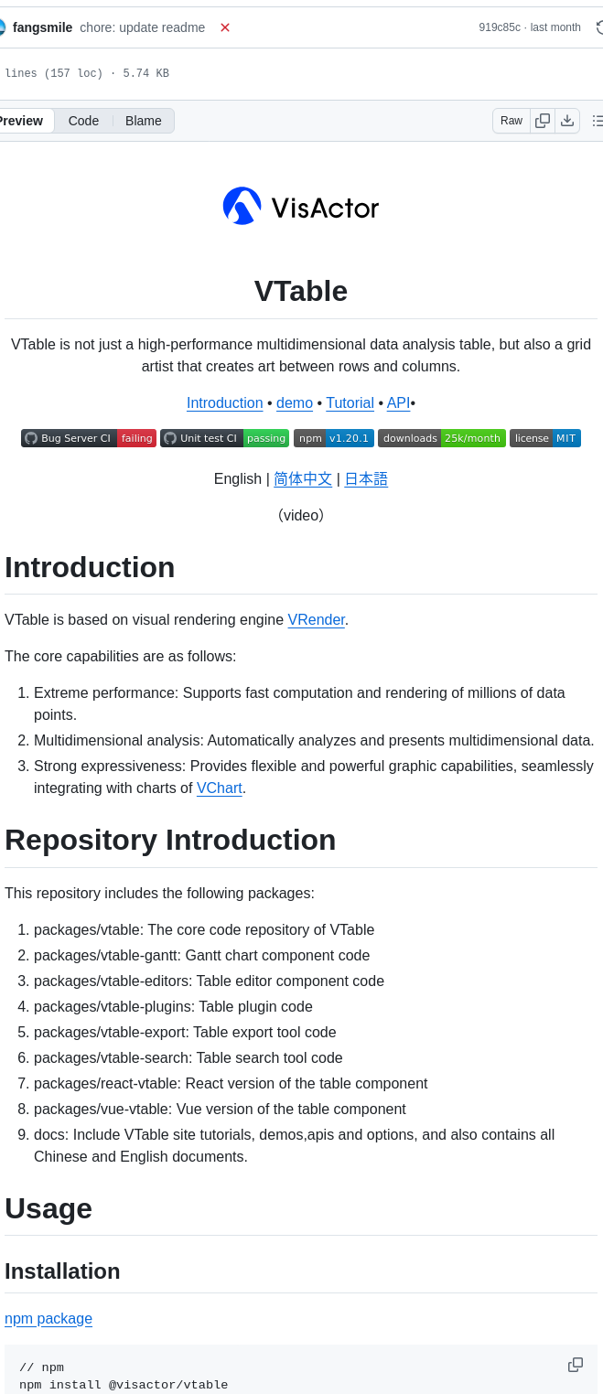This screenshot has height=1394, width=603.
Task: Open the VRender rendering engine link
Action: (316, 620)
